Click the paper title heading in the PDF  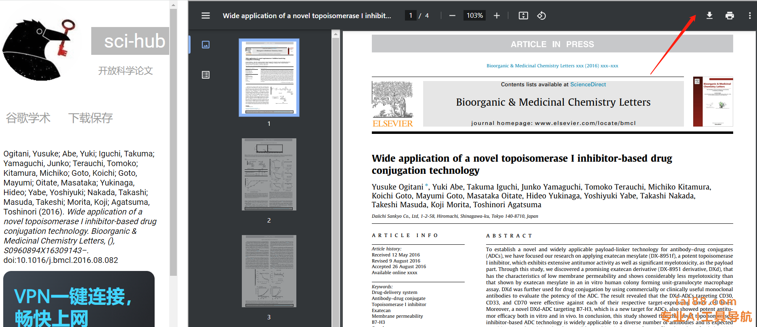pyautogui.click(x=522, y=164)
